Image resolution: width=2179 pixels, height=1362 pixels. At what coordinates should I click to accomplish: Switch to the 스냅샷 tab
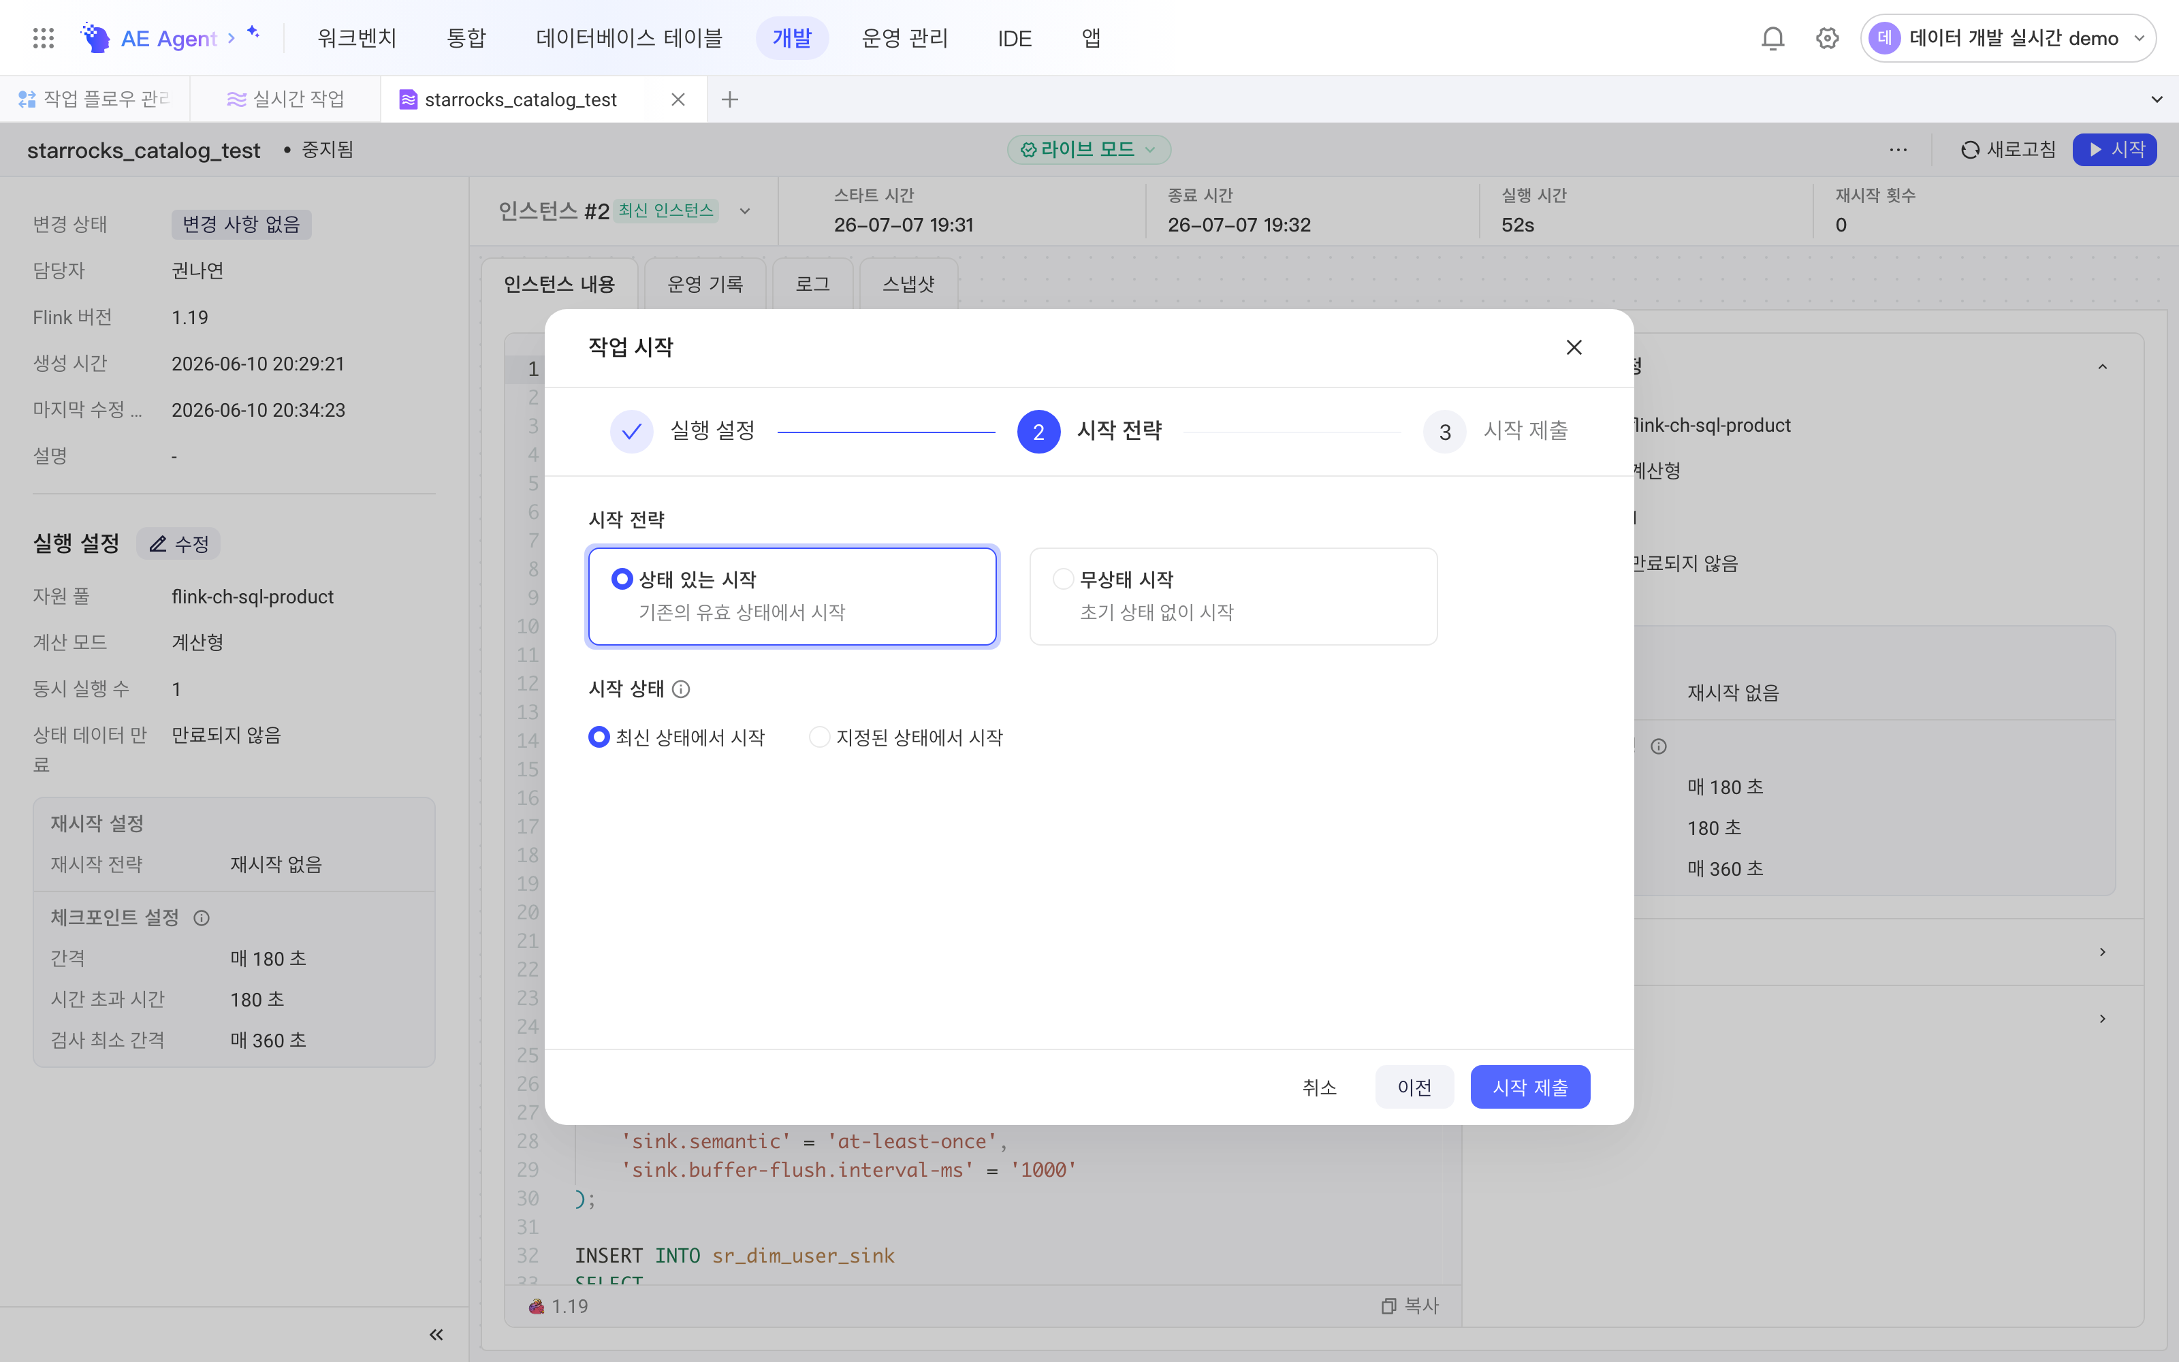pos(908,284)
